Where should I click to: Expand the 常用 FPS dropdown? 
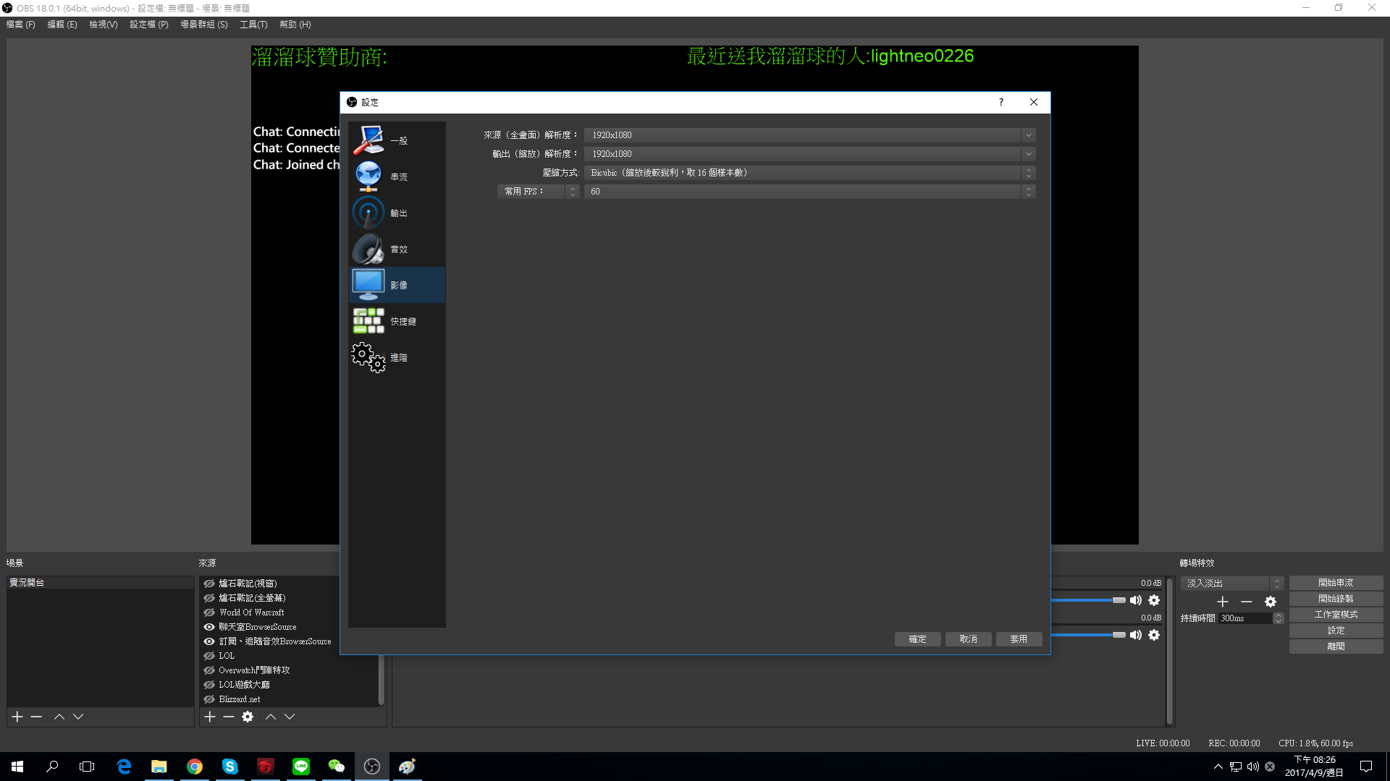pos(1029,191)
